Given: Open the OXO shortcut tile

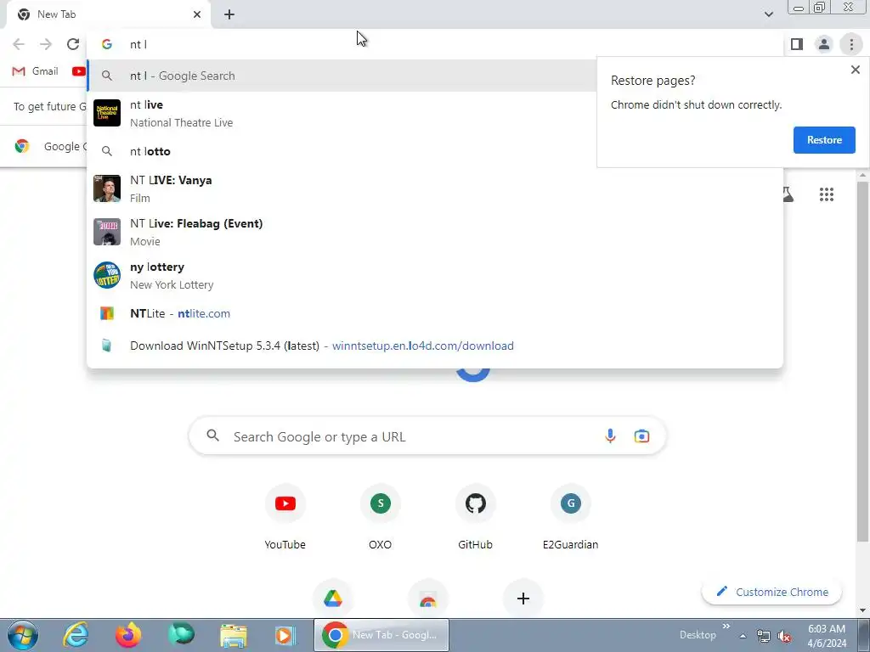Looking at the screenshot, I should coord(380,517).
